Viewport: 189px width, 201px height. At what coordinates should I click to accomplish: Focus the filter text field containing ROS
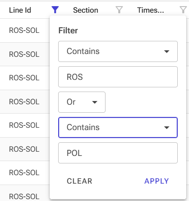point(118,77)
